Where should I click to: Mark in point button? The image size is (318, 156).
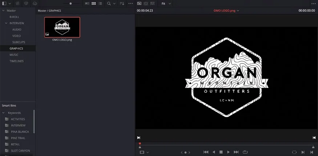click(303, 152)
